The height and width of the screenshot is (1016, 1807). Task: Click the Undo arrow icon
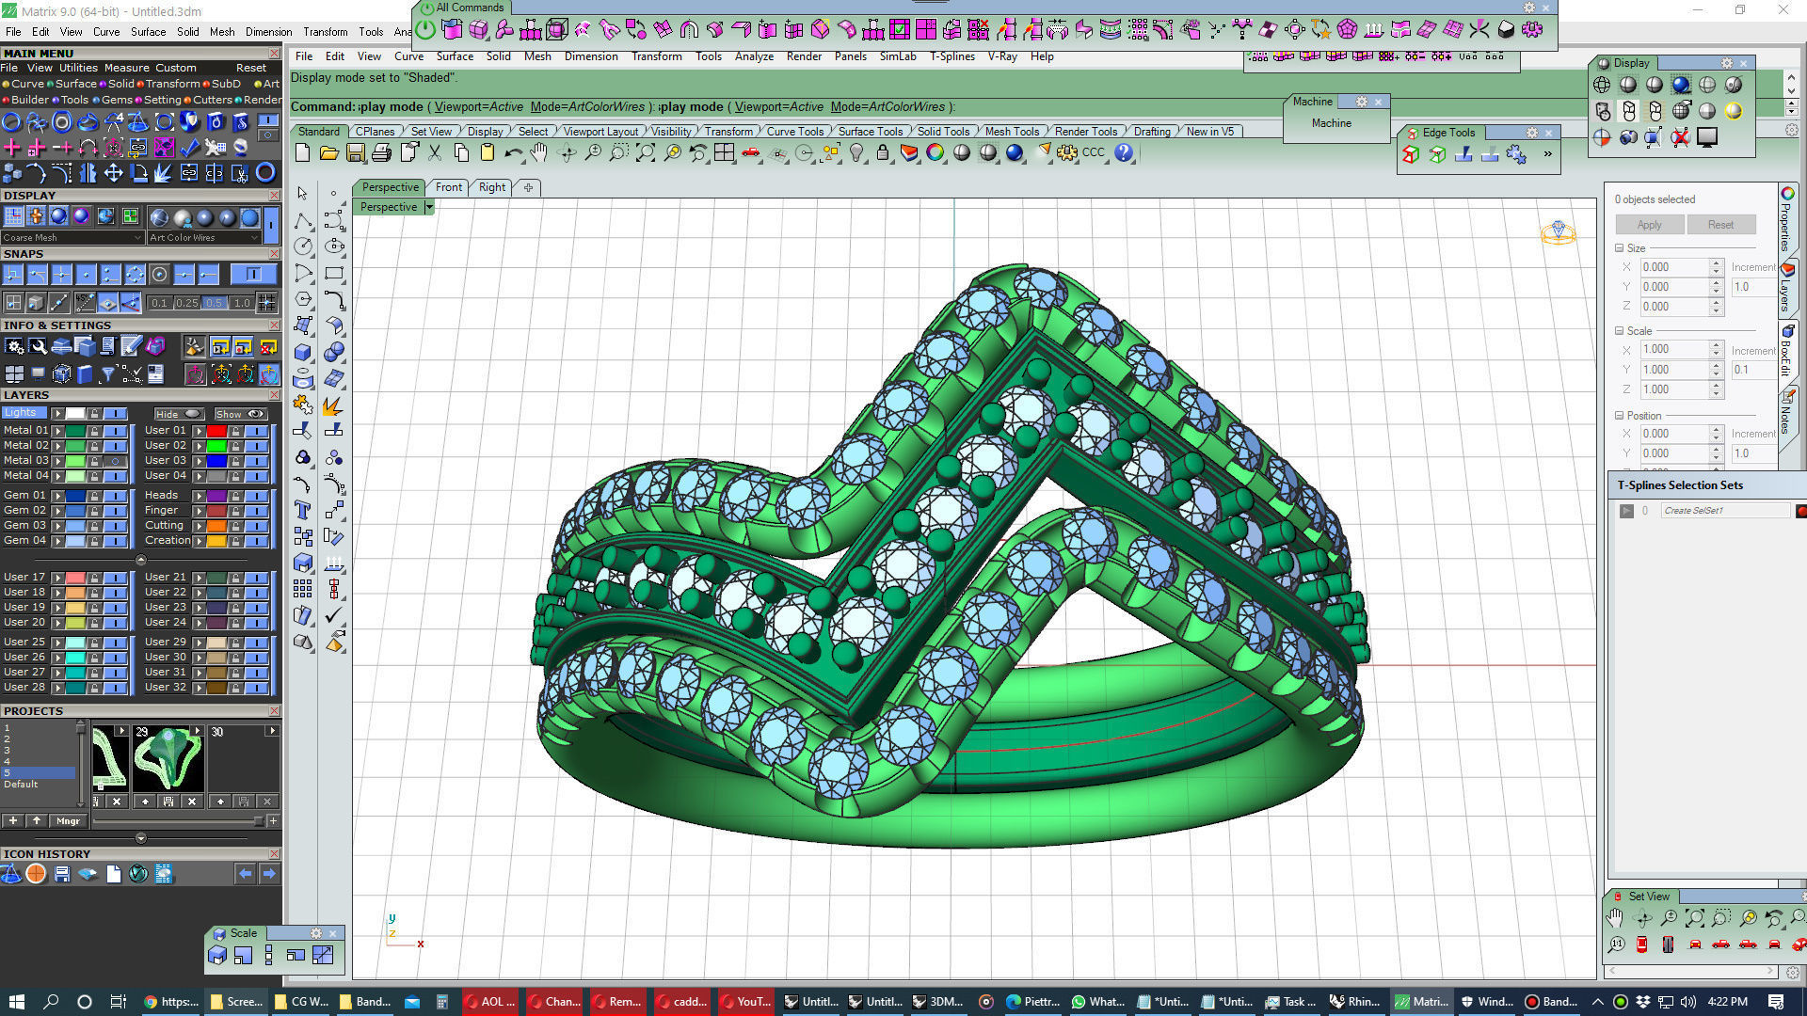click(513, 152)
